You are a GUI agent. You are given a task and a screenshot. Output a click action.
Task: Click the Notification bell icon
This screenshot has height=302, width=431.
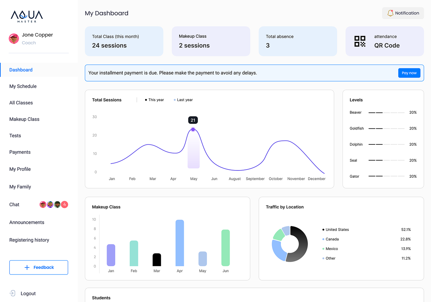point(390,13)
